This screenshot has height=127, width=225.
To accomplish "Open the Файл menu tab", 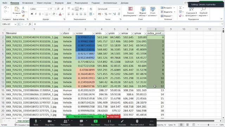I will click(5, 3).
